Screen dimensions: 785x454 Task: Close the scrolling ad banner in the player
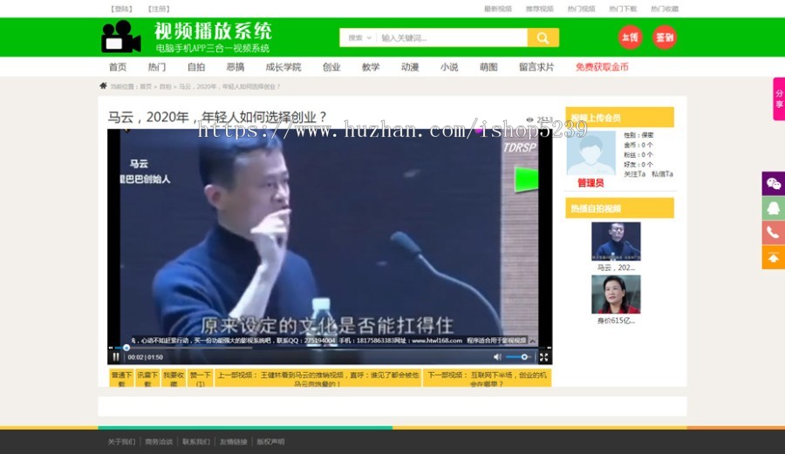pyautogui.click(x=533, y=341)
